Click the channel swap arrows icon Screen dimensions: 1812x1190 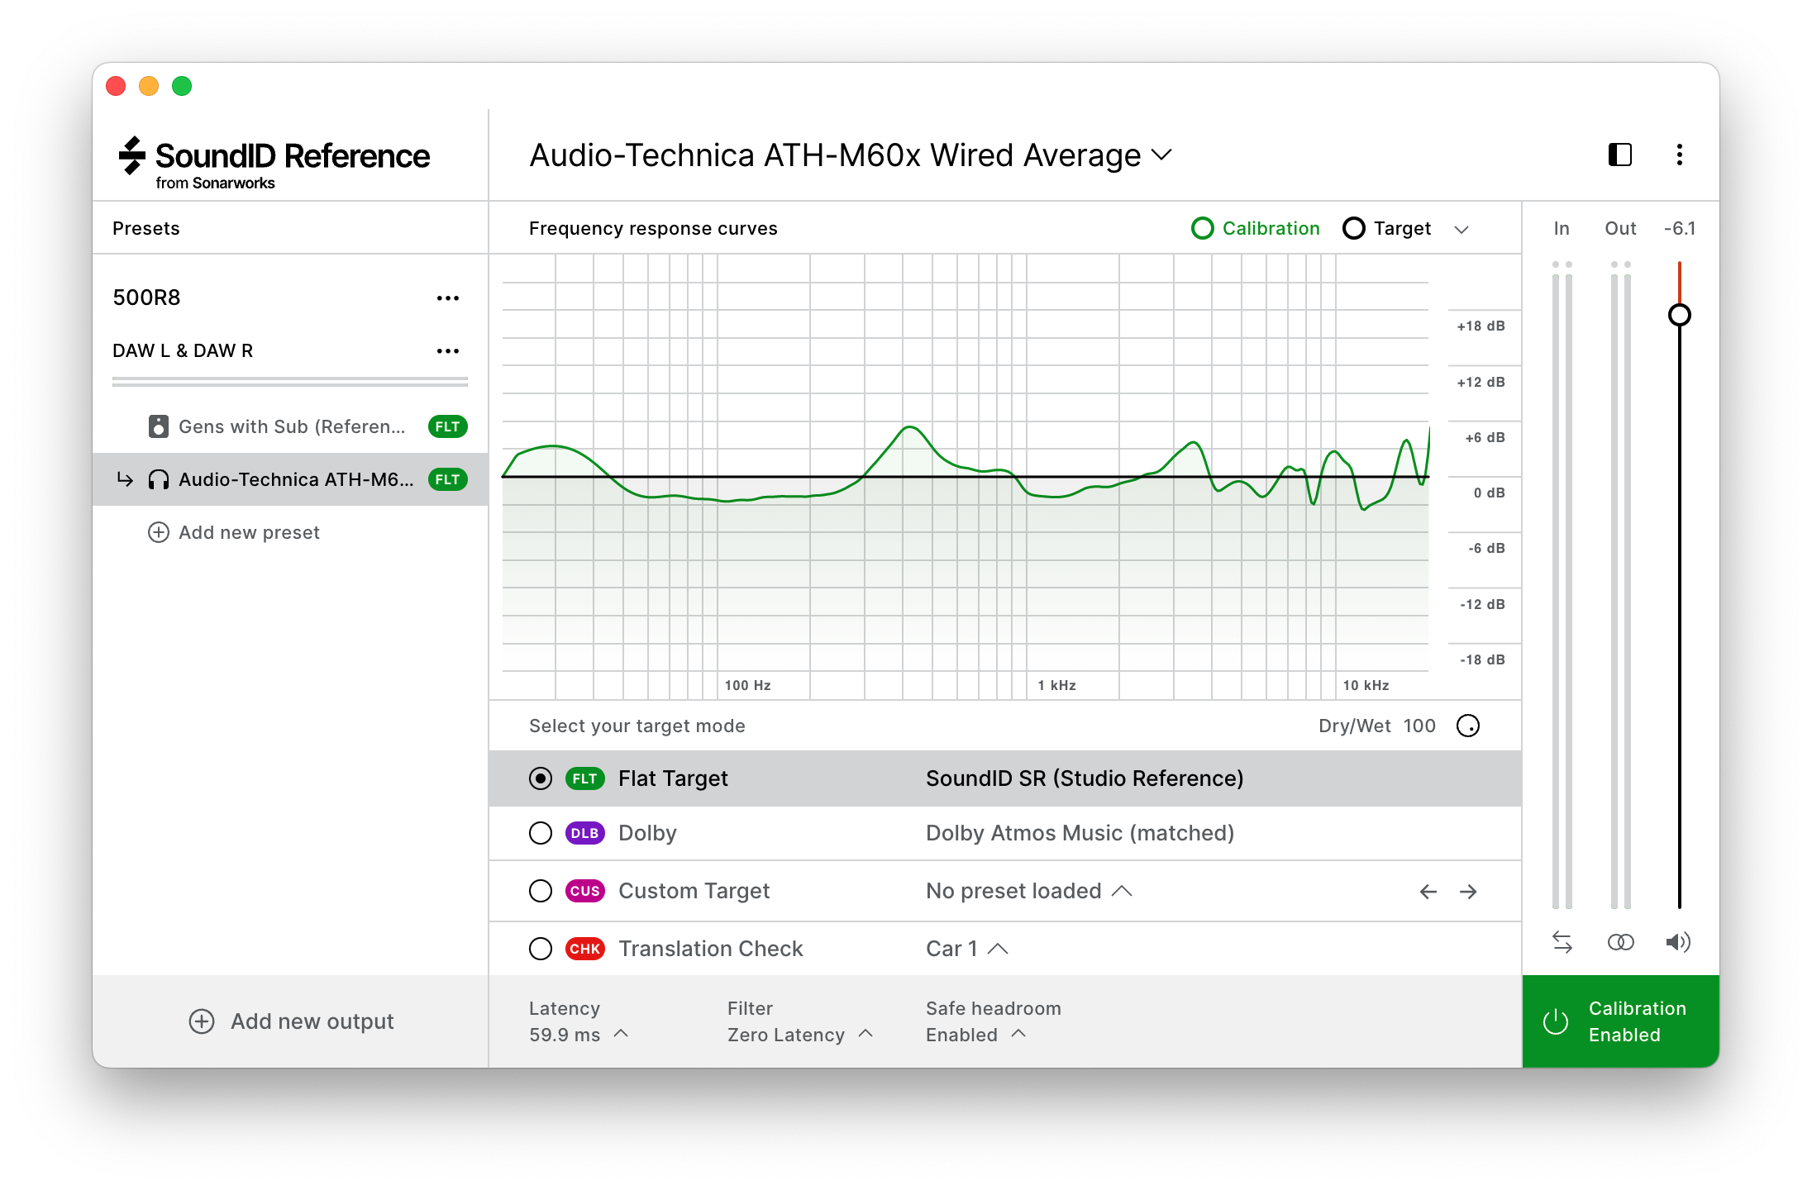pos(1563,941)
